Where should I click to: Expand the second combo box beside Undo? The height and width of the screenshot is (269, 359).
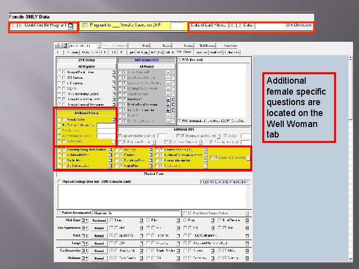126,46
